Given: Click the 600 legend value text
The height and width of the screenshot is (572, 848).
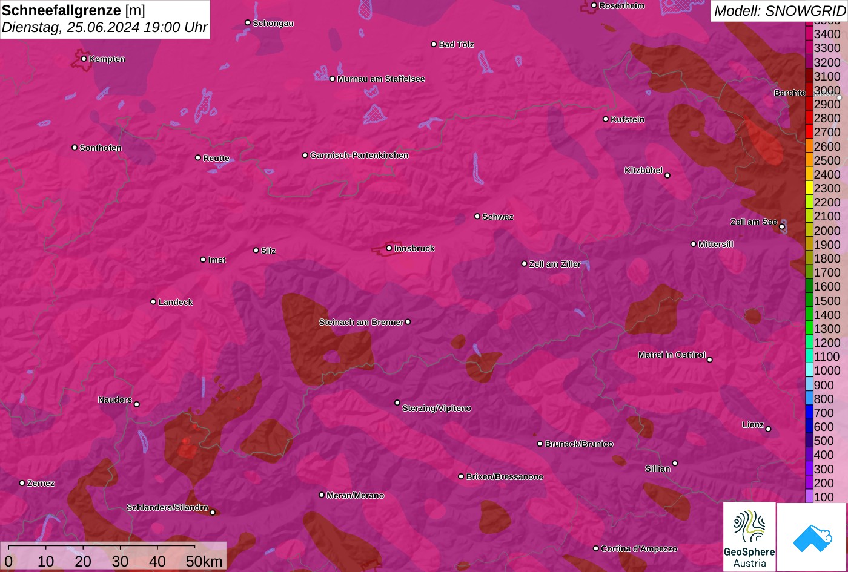Looking at the screenshot, I should coord(824,427).
